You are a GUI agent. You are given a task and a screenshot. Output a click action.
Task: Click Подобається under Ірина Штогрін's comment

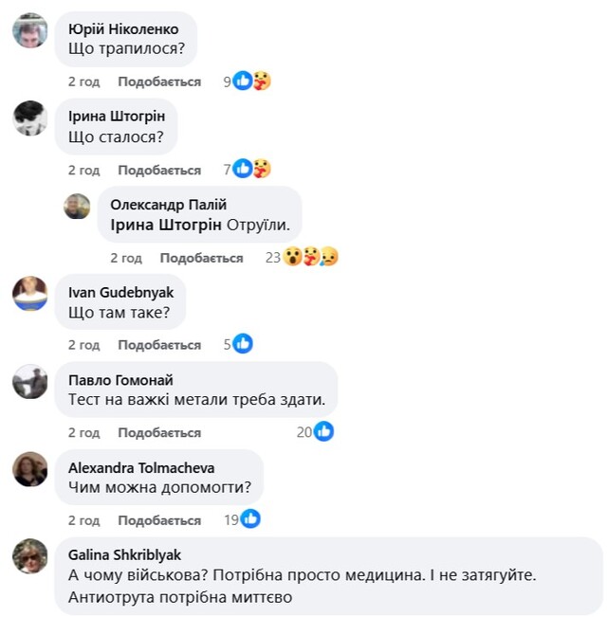point(159,170)
